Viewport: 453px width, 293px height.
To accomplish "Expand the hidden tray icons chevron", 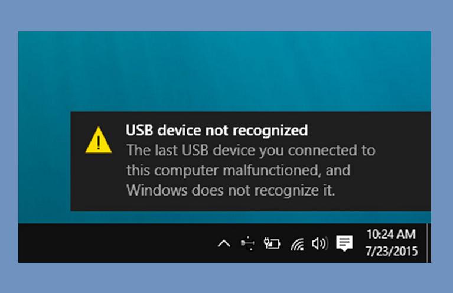I will [x=224, y=243].
